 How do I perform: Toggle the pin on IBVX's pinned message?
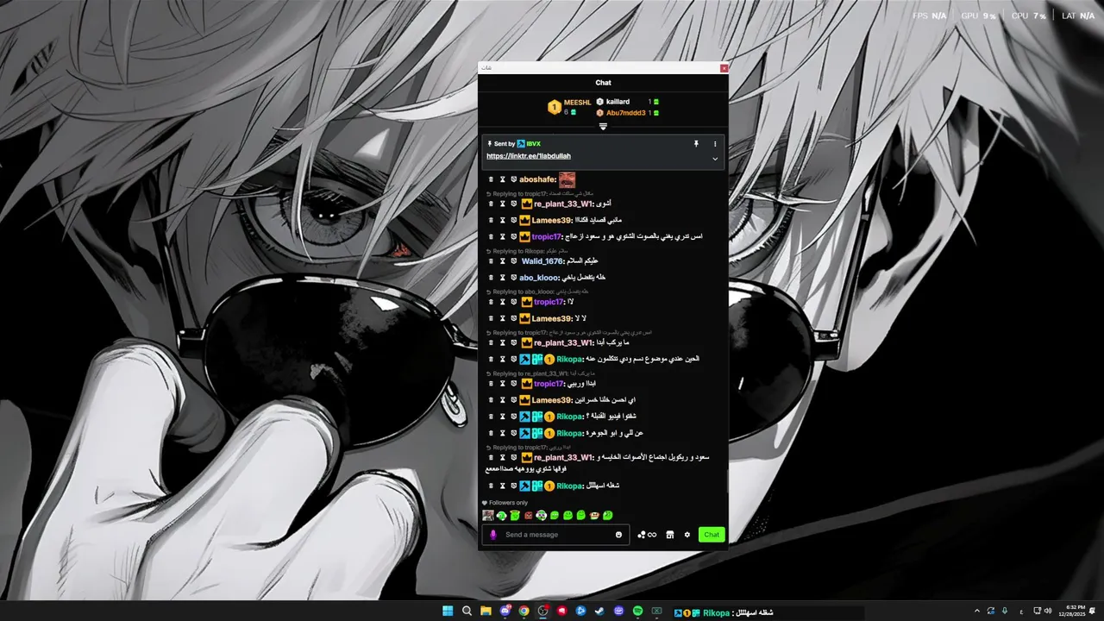tap(696, 144)
